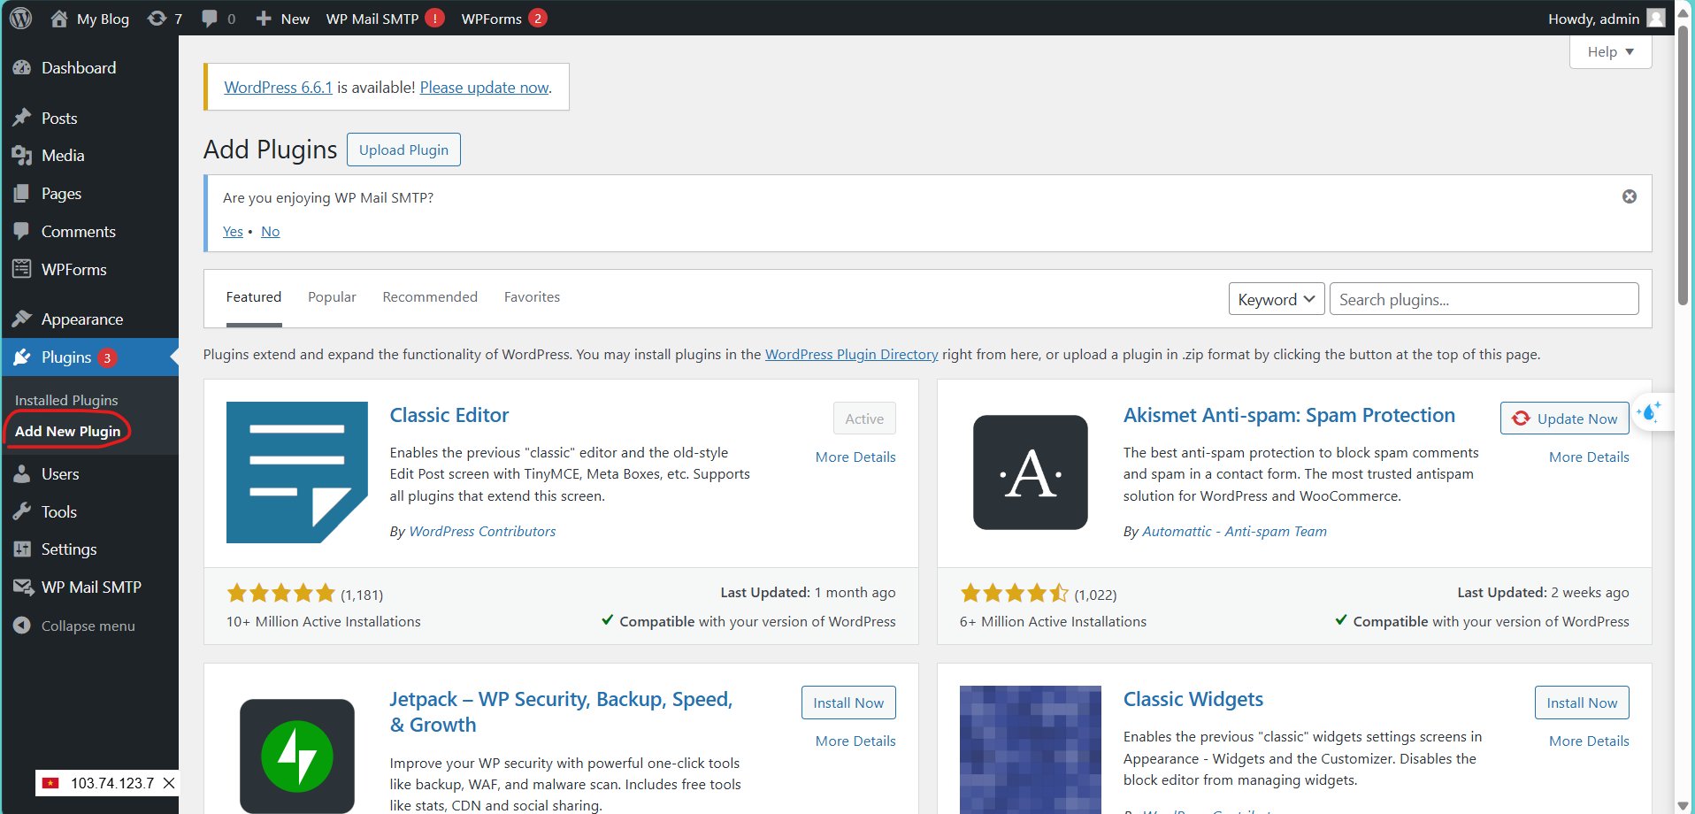Close the IP address overlay with X
The height and width of the screenshot is (814, 1695).
tap(169, 783)
